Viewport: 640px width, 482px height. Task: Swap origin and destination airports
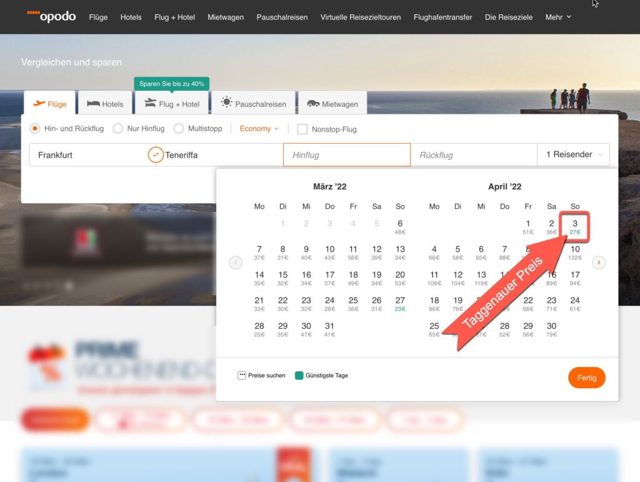156,154
